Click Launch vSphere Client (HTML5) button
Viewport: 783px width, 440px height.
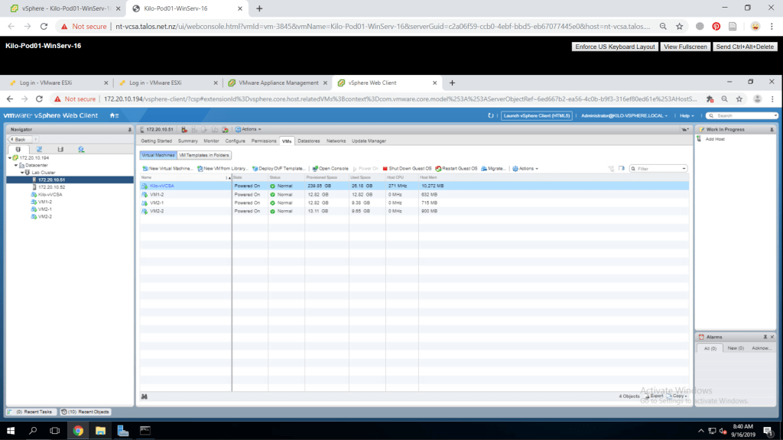(537, 115)
